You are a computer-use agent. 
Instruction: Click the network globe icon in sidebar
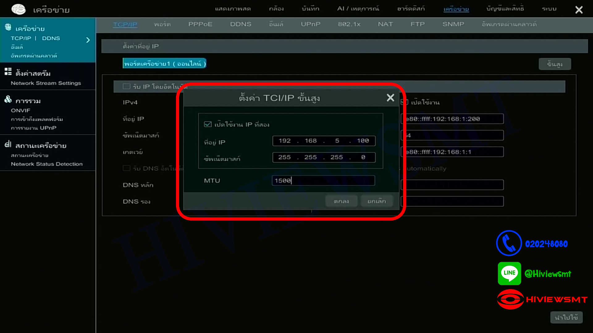pyautogui.click(x=8, y=27)
